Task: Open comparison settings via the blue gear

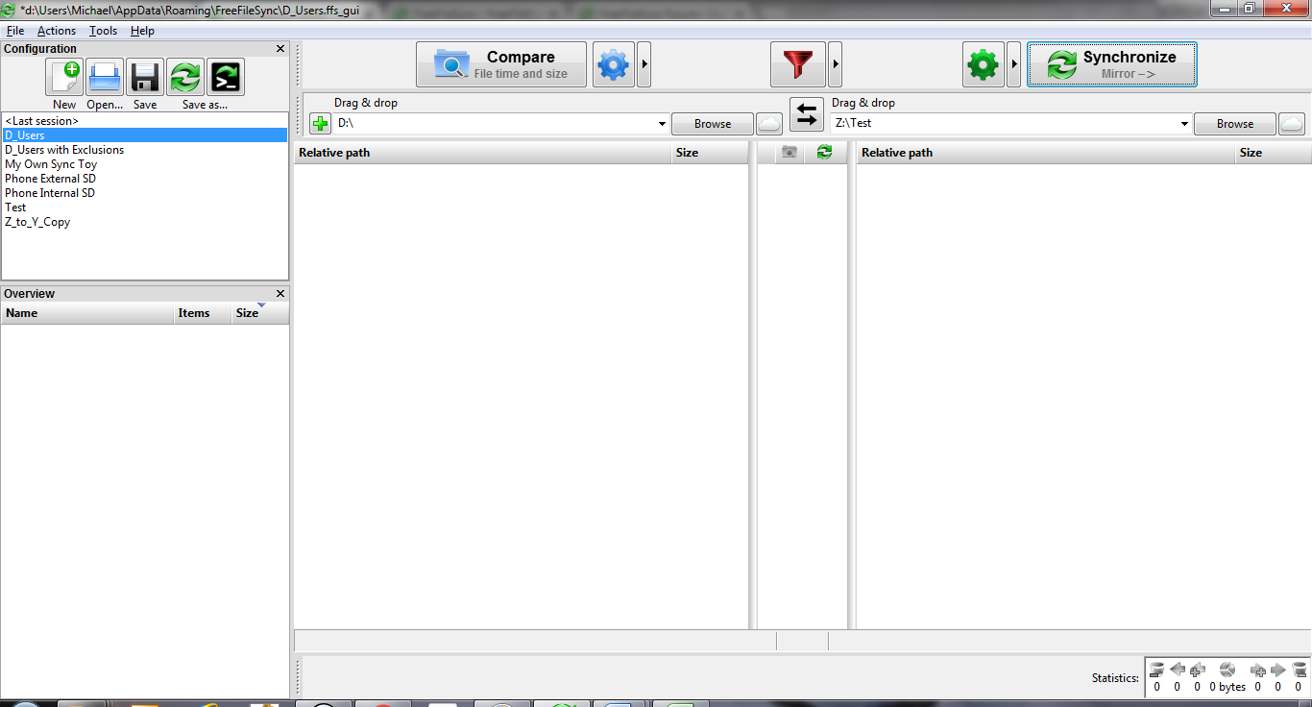Action: [613, 65]
